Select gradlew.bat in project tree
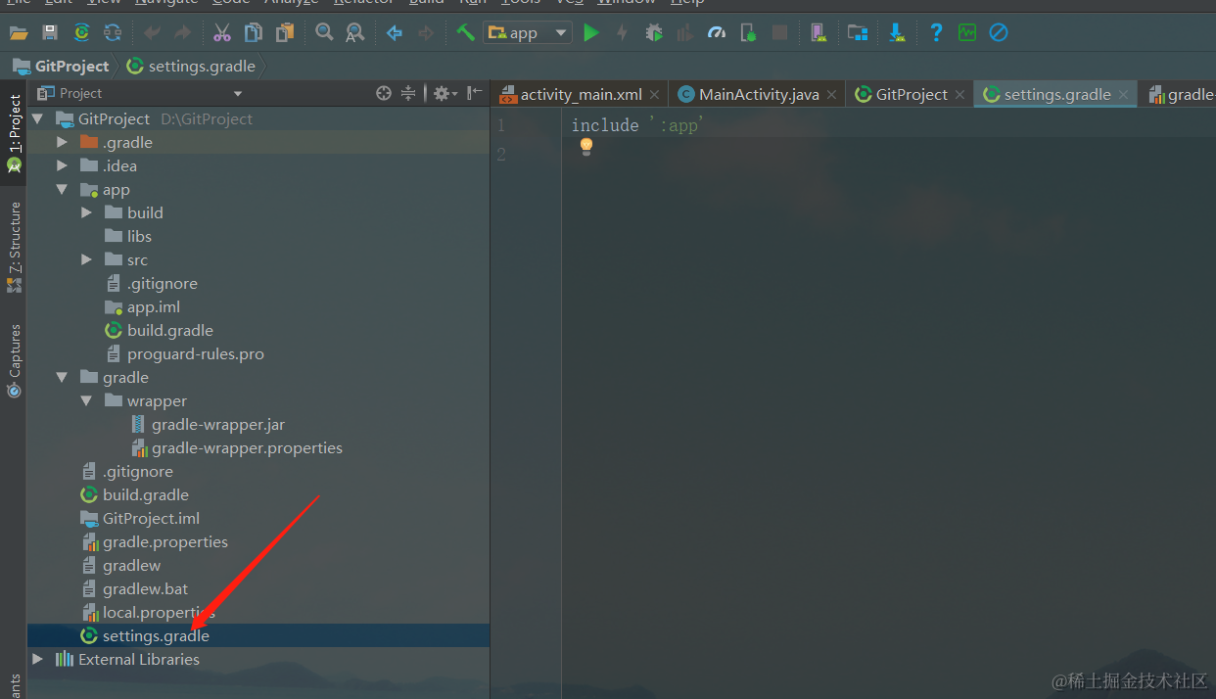Viewport: 1216px width, 699px height. 134,589
